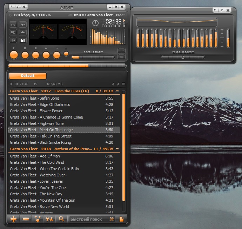Screen dimensions: 242x229
Task: Collapse the 2018 Anthem of the Peaceful group
Action: tap(117, 149)
